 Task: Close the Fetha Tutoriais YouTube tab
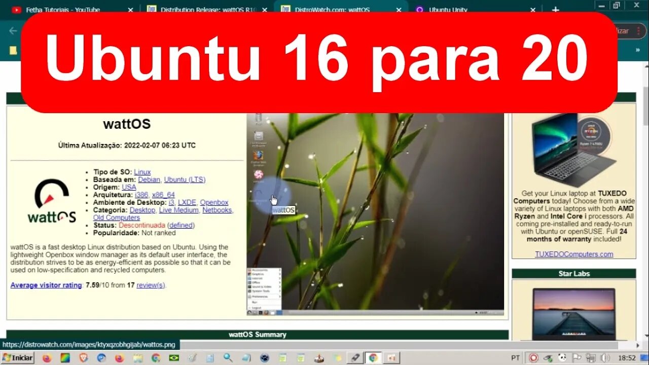(x=130, y=10)
